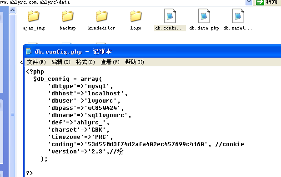Image resolution: width=281 pixels, height=177 pixels.
Task: Click the line 'dbhost'=>'localhost'
Action: coord(88,93)
